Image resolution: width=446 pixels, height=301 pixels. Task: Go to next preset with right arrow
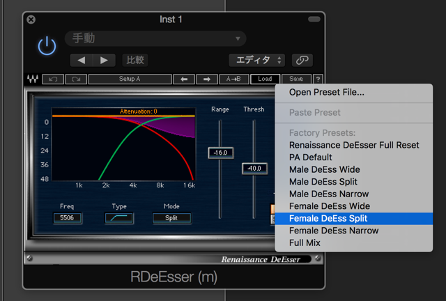pos(104,60)
